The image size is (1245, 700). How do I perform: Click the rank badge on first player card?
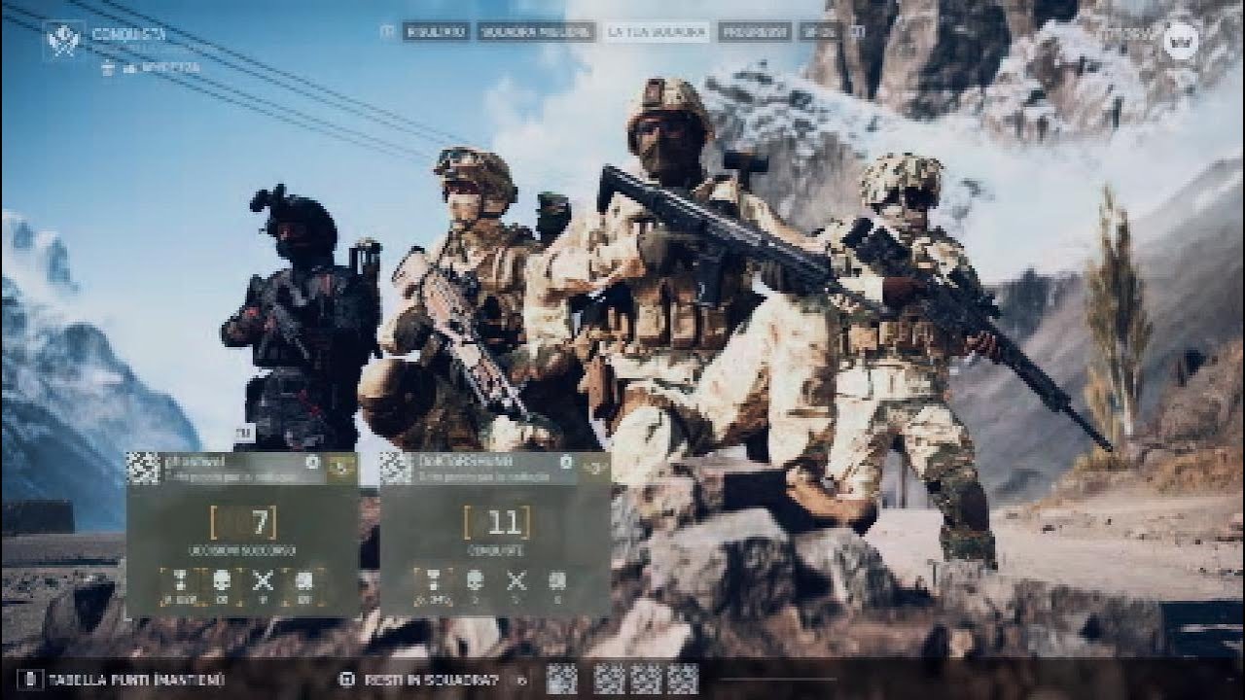pyautogui.click(x=341, y=468)
